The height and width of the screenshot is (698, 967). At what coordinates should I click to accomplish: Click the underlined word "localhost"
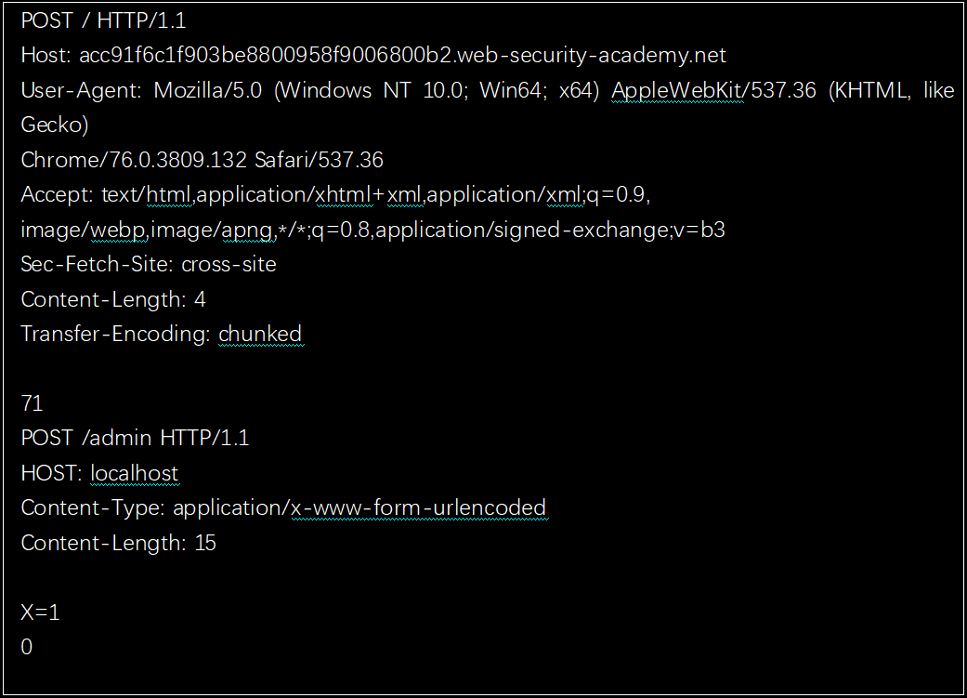tap(134, 473)
